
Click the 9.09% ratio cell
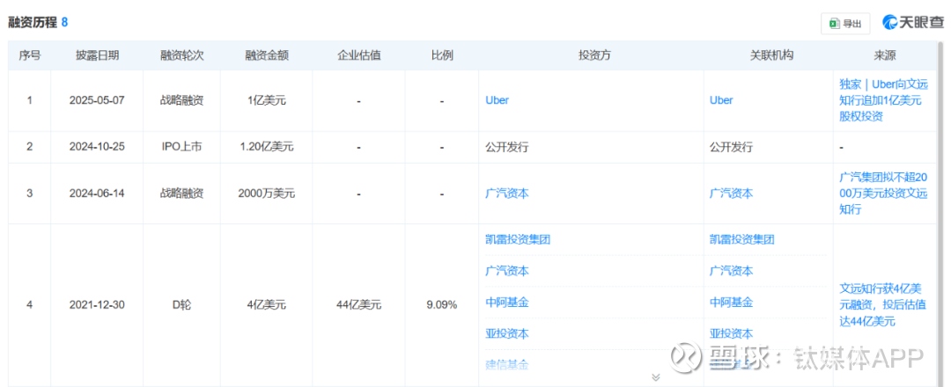(442, 304)
